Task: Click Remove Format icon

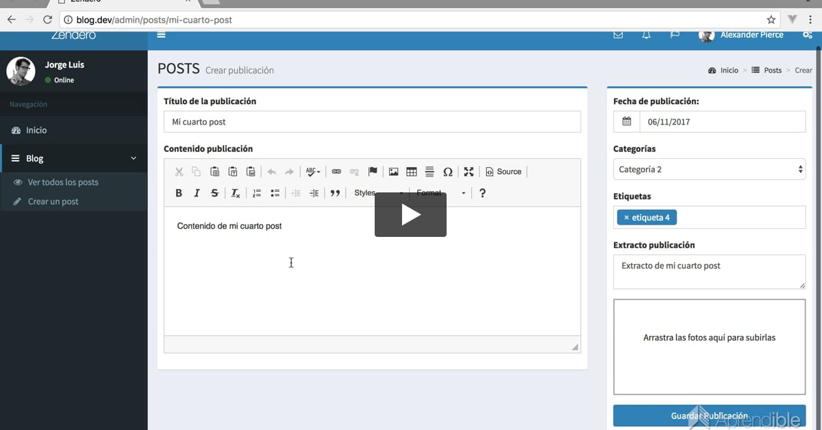Action: tap(236, 193)
